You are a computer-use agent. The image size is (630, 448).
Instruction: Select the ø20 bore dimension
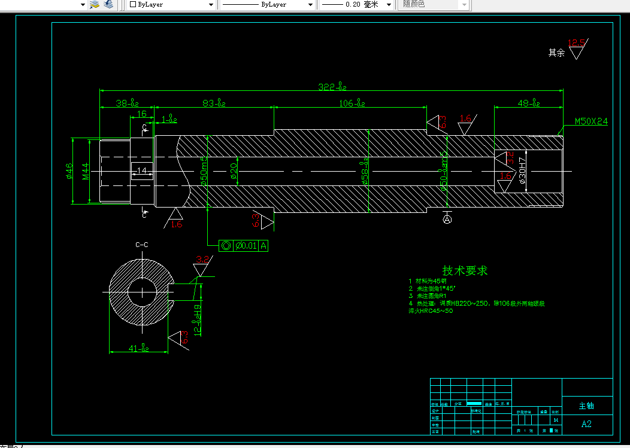click(234, 172)
